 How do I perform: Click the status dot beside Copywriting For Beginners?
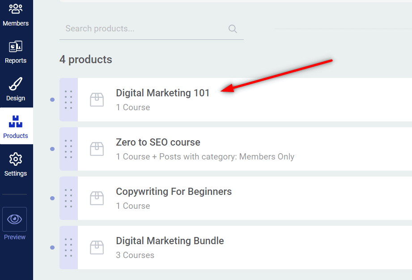click(x=52, y=198)
